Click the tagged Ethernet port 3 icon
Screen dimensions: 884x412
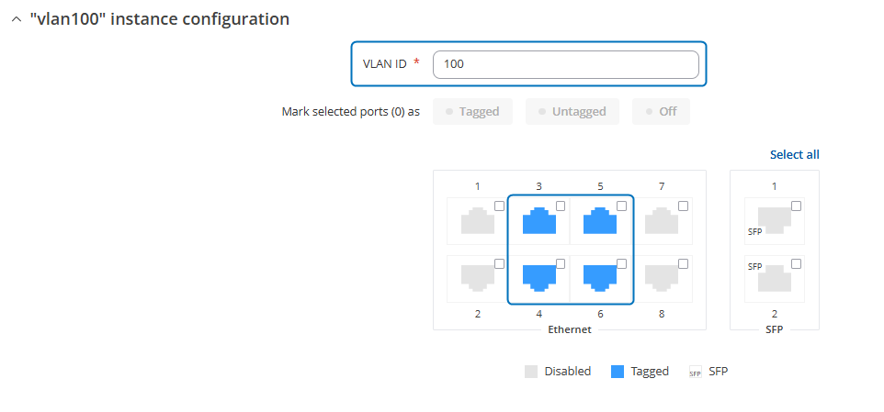539,221
